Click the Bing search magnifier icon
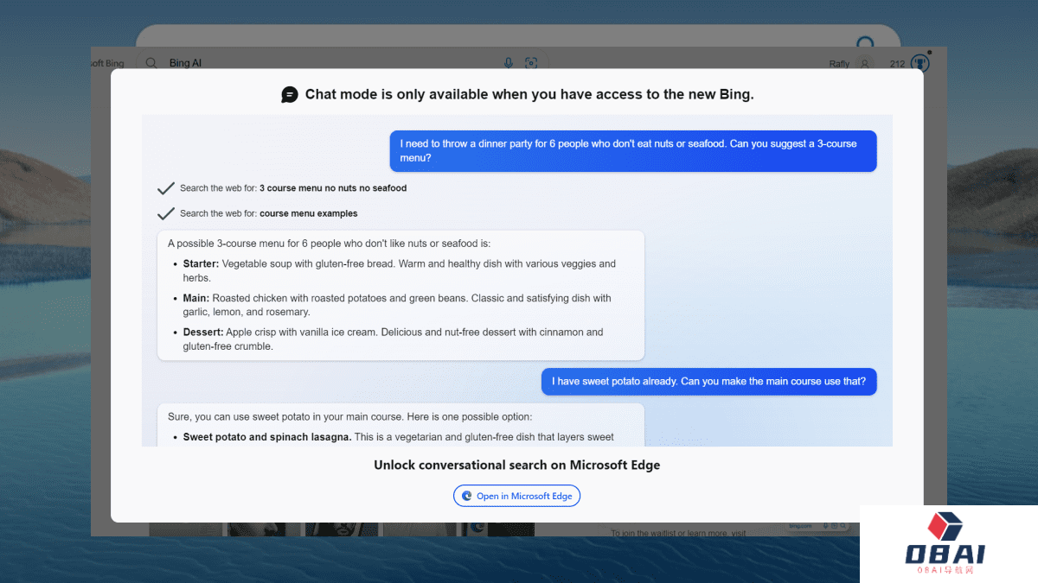 click(151, 63)
